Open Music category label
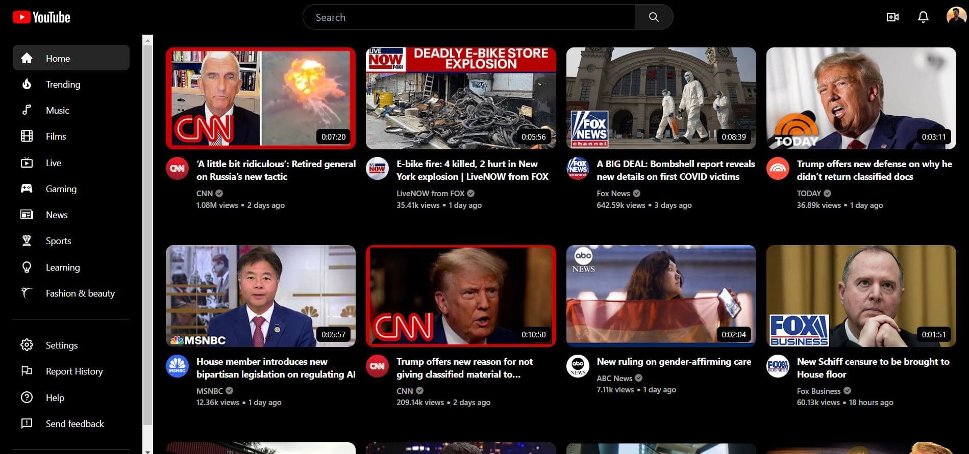 click(x=57, y=110)
